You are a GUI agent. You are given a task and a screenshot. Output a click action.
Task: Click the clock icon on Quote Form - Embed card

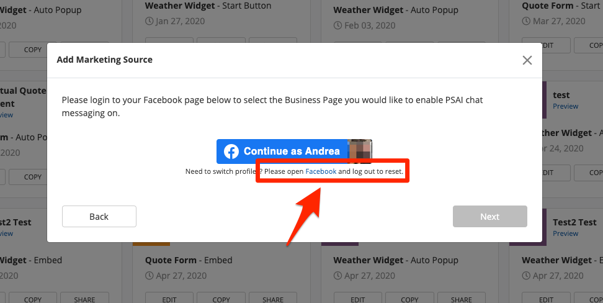pyautogui.click(x=149, y=276)
